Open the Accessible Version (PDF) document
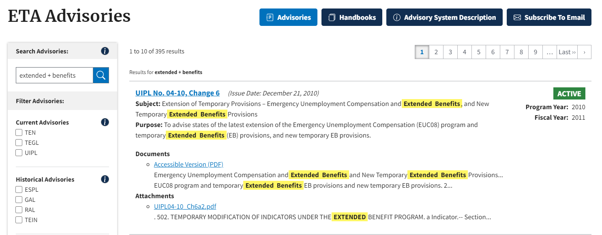 click(x=189, y=164)
